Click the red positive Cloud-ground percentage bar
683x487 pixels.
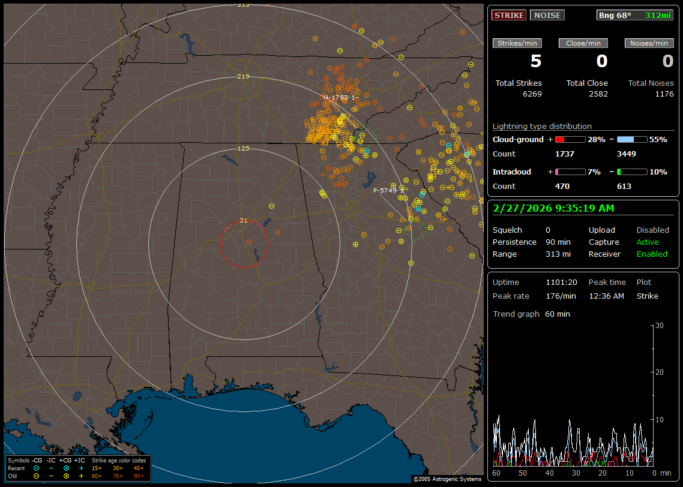pos(570,139)
